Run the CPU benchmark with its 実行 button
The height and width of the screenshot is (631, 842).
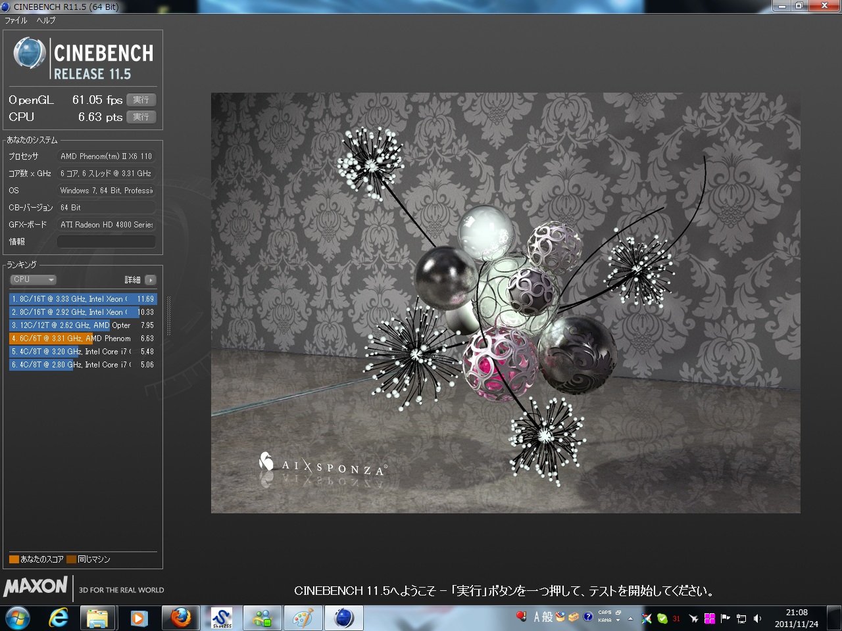tap(141, 117)
